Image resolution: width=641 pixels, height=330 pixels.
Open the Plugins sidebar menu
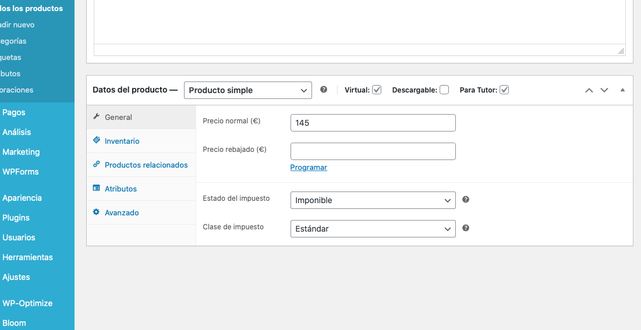tap(16, 218)
